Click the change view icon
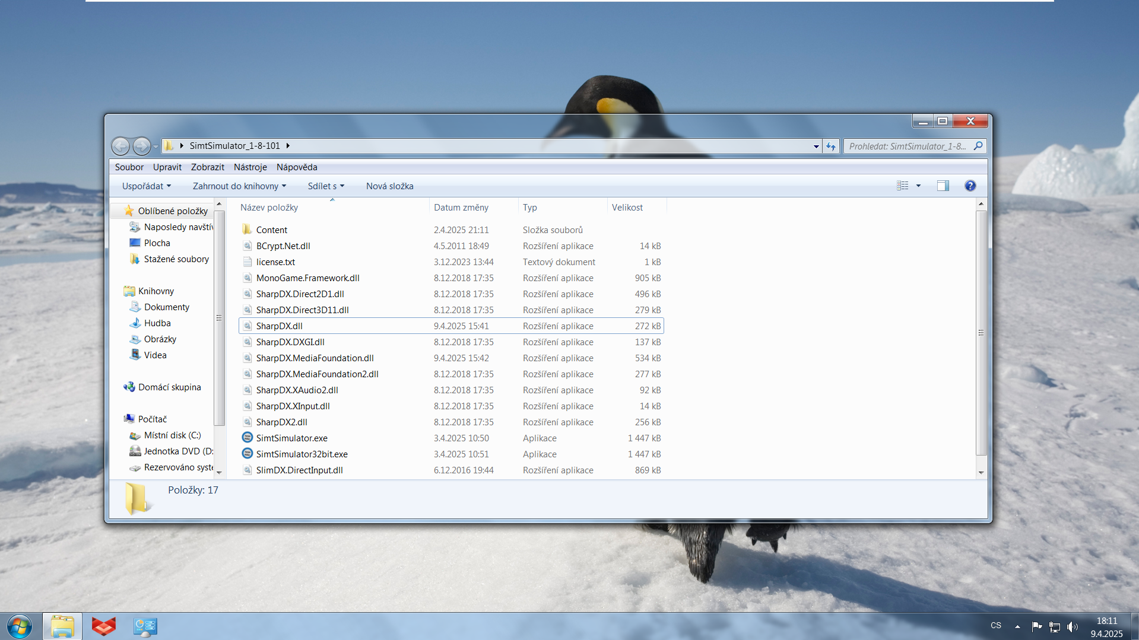 click(x=903, y=186)
